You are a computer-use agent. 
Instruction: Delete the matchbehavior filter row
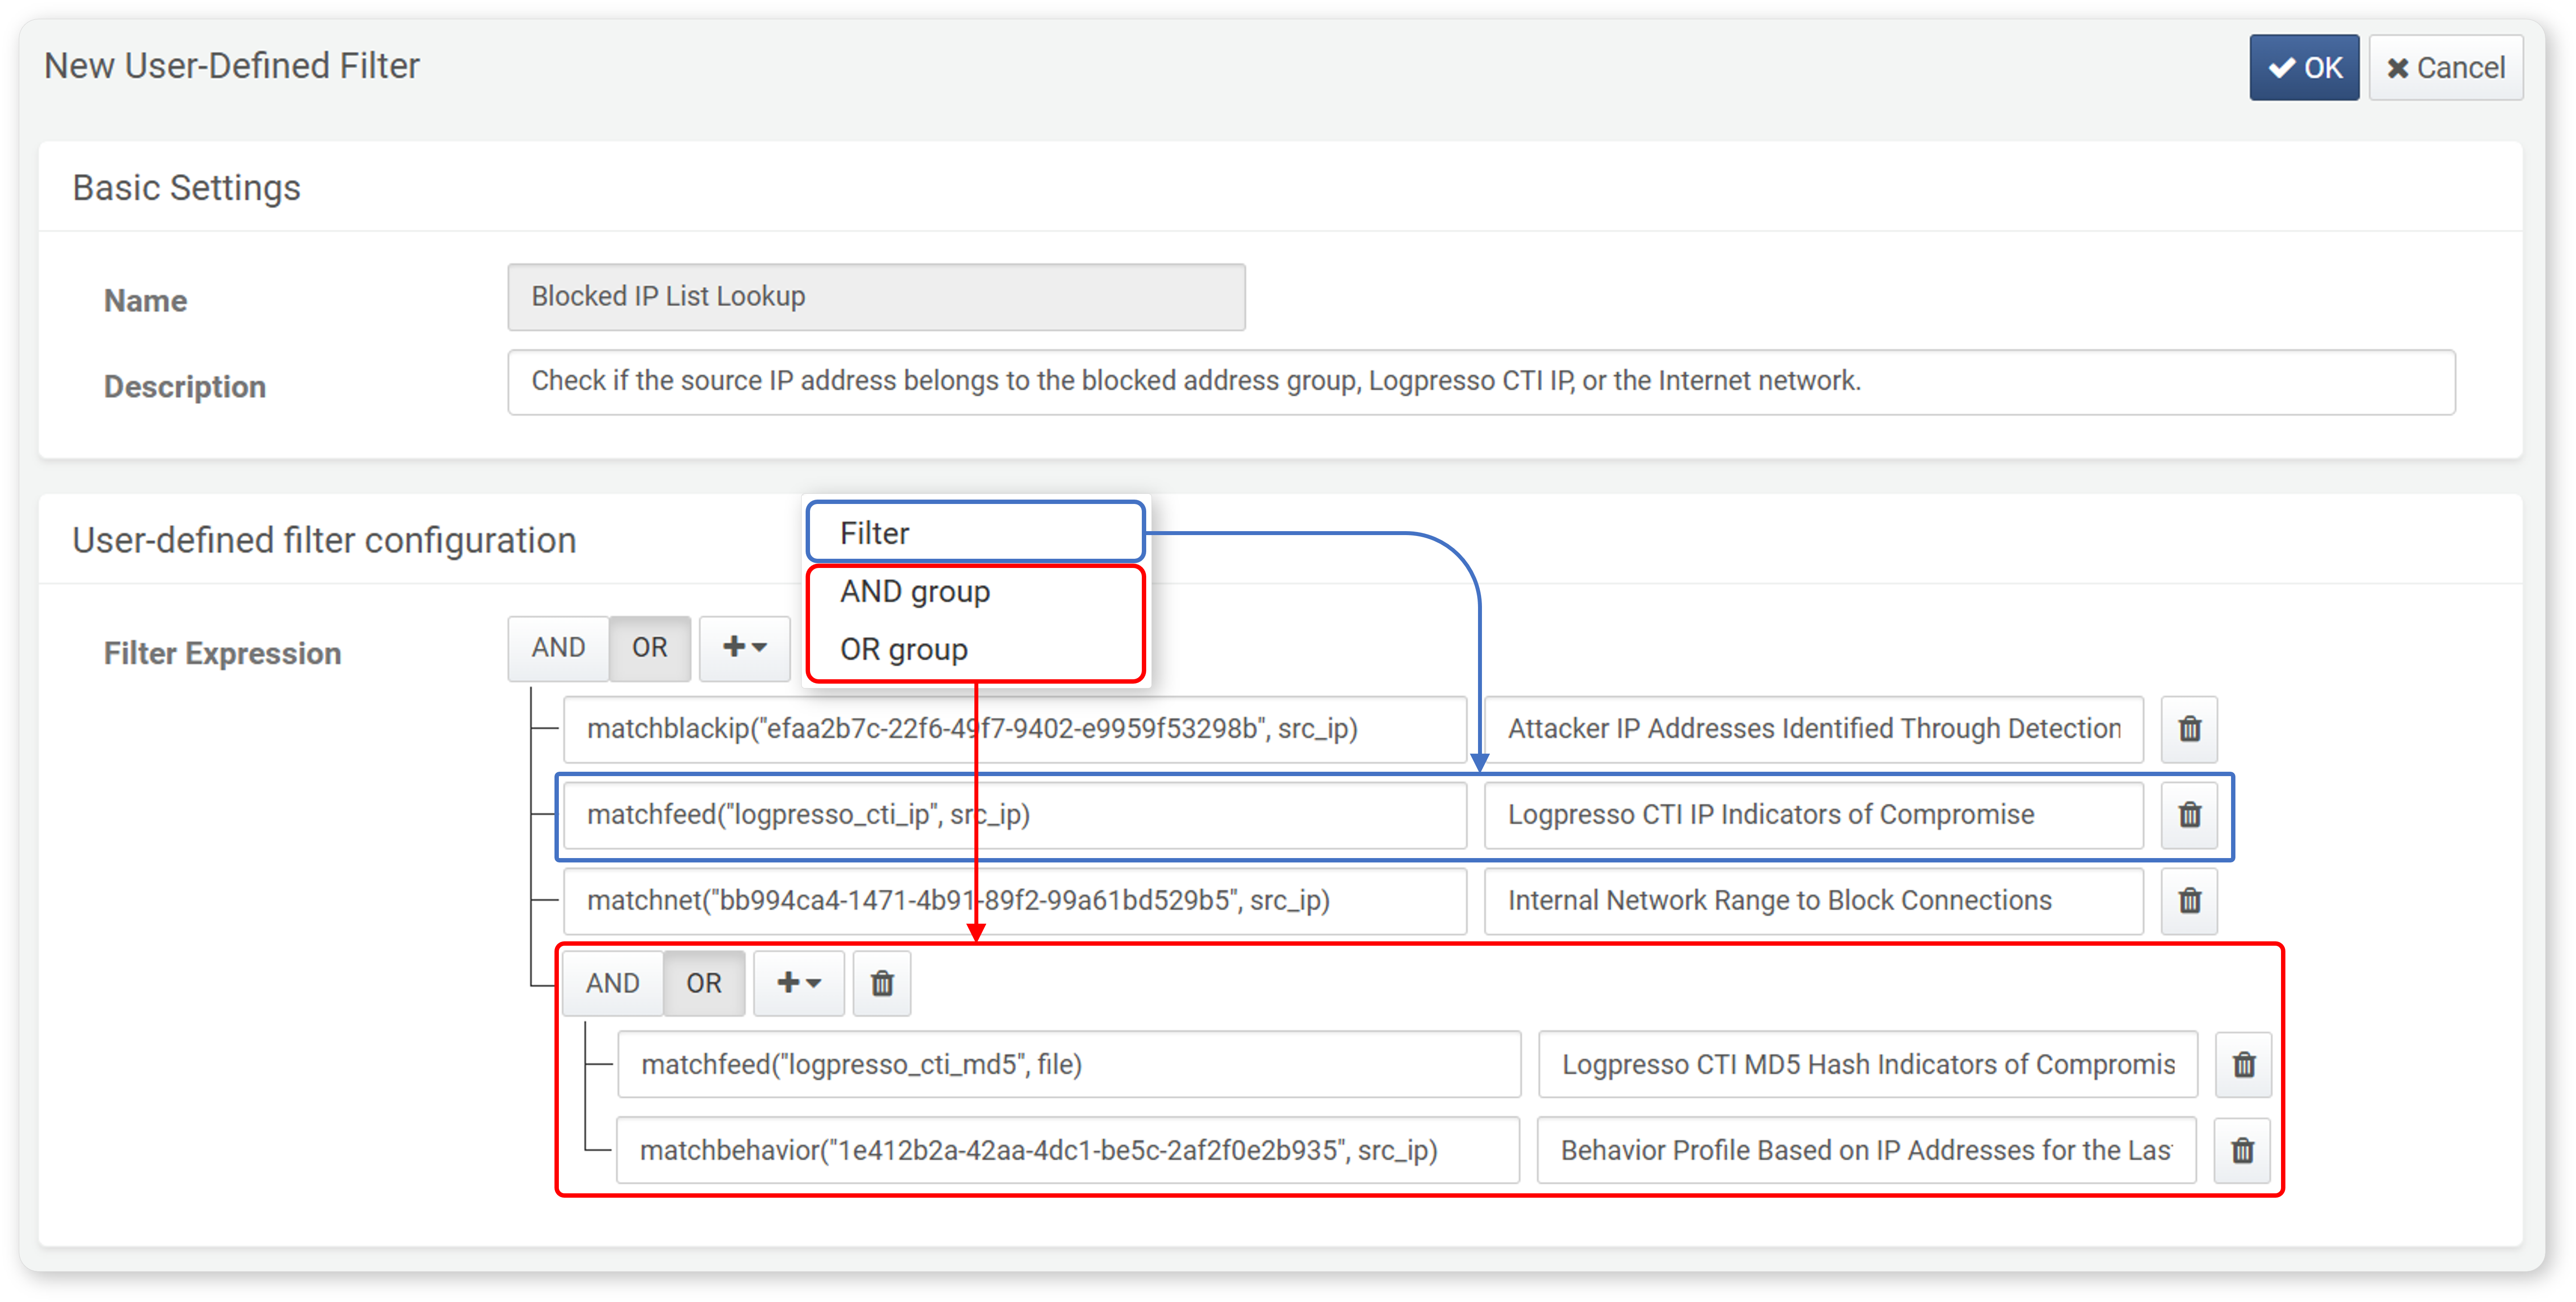(2243, 1151)
